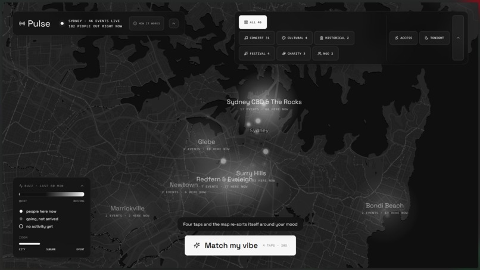Open the Redfern & Eveleigh cluster label

pyautogui.click(x=225, y=179)
